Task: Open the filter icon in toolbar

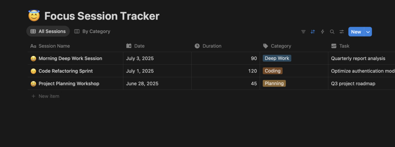Action: pos(303,32)
